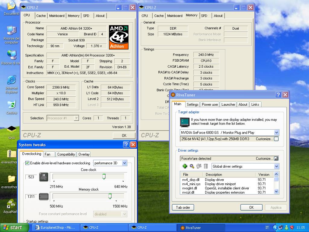309x232 pixels.
Task: Open Mainboard tab in left CPU-Z window
Action: point(57,16)
